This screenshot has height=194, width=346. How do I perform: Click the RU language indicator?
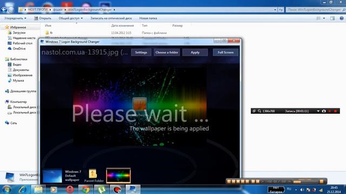pyautogui.click(x=289, y=189)
